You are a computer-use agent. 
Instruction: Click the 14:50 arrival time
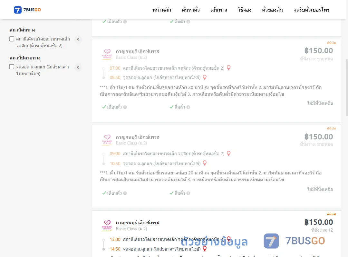(115, 249)
